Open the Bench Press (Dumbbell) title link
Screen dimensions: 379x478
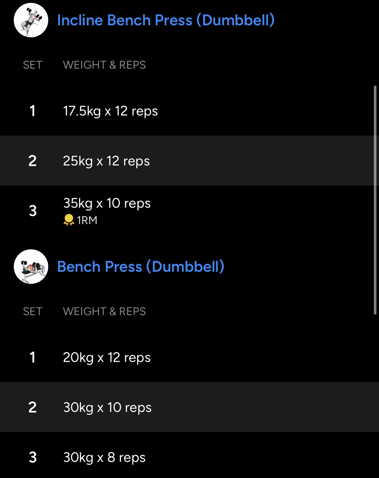[141, 267]
